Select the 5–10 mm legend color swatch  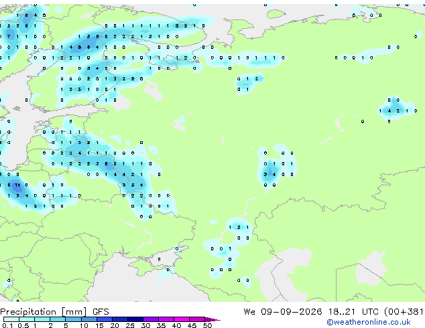[73, 319]
